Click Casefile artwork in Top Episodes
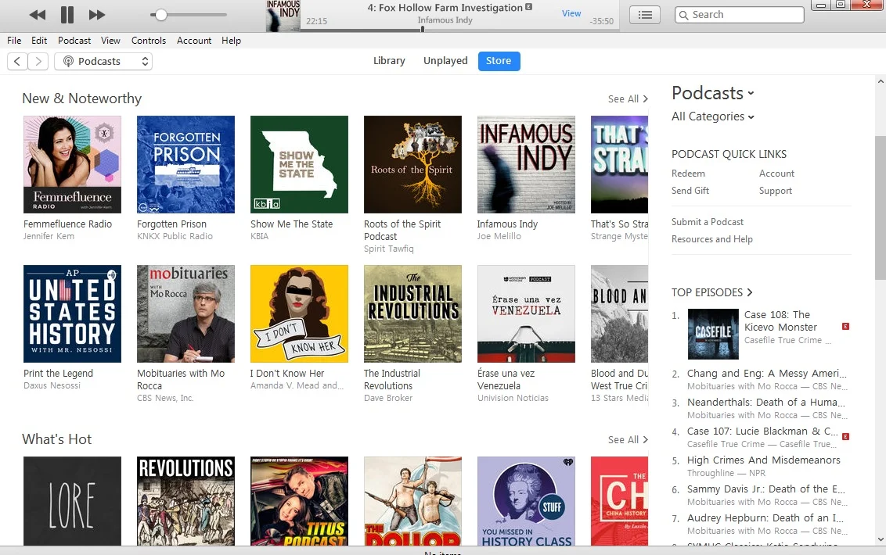 click(713, 334)
